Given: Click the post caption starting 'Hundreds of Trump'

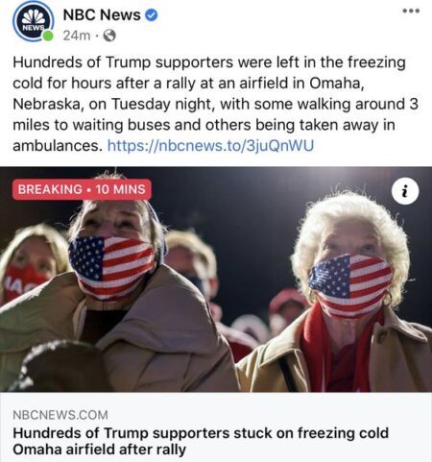Looking at the screenshot, I should click(x=215, y=104).
